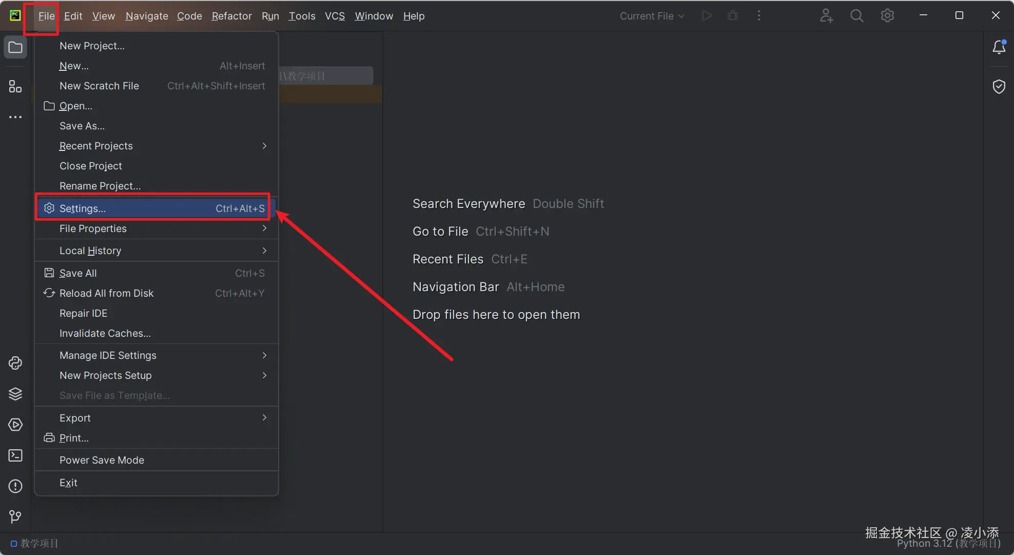The width and height of the screenshot is (1014, 555).
Task: Open the Services tool window icon
Action: (x=15, y=425)
